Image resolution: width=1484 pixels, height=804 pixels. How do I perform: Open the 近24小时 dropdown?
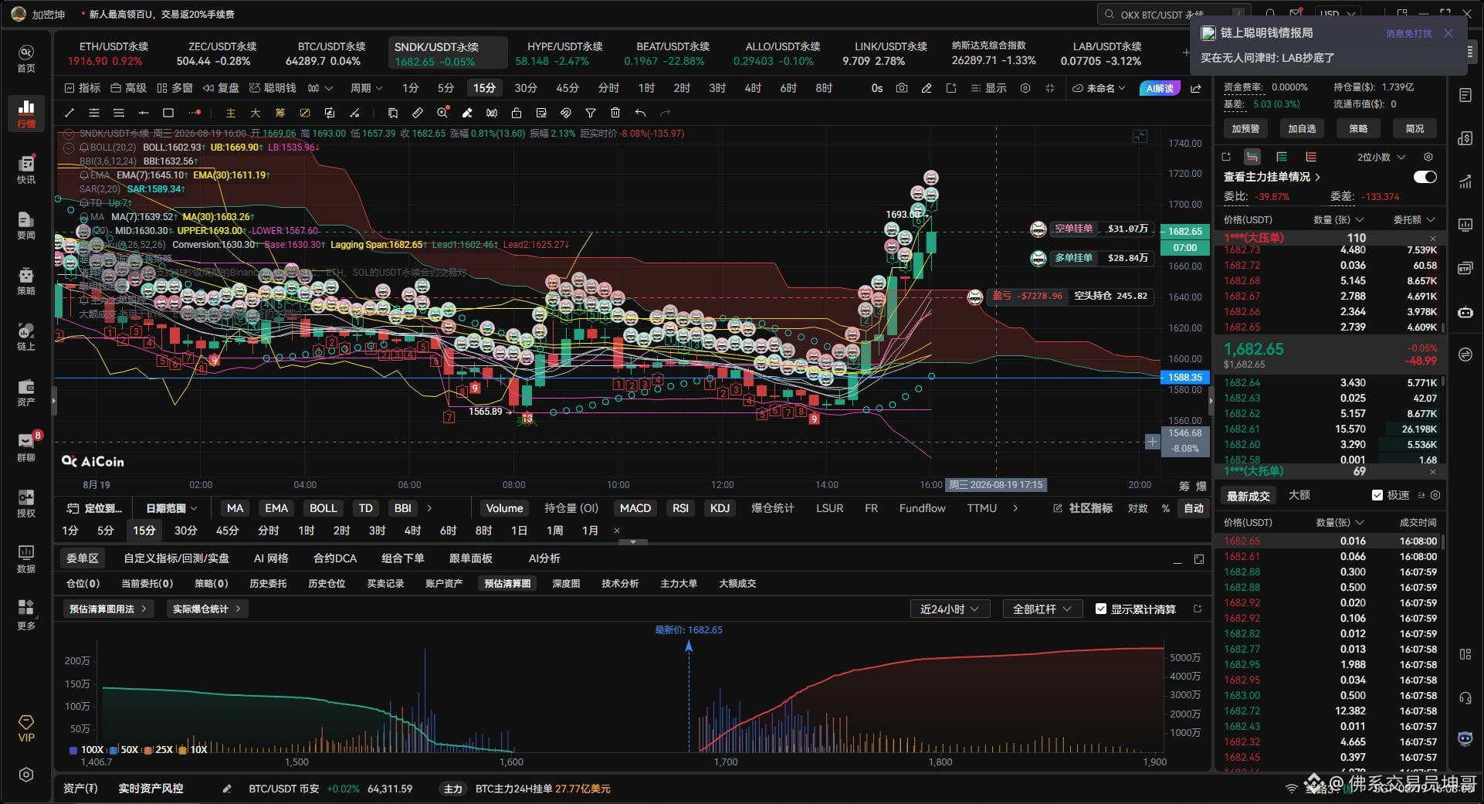950,609
